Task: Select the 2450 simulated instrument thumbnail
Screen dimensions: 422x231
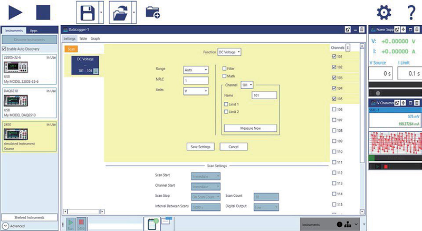Action: [16, 134]
